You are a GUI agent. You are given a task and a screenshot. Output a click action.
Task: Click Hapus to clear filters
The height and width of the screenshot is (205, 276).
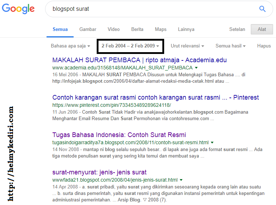(x=264, y=46)
